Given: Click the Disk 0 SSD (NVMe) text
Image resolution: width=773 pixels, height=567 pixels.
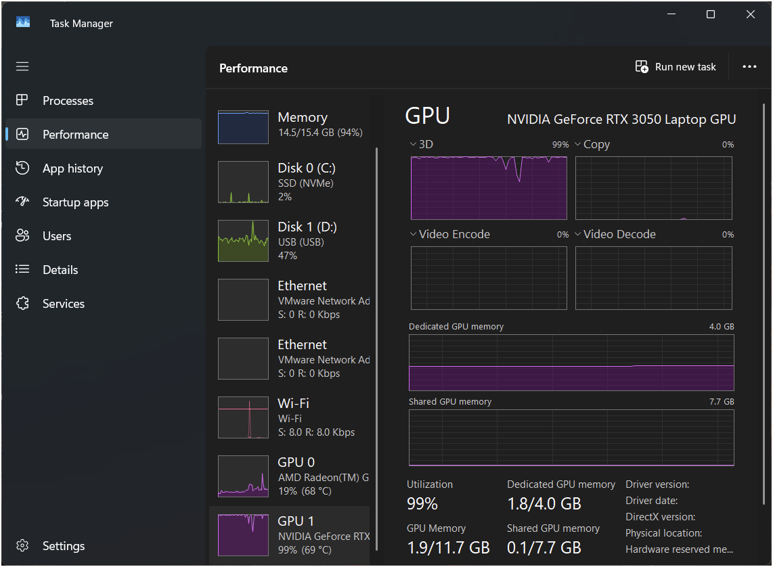Looking at the screenshot, I should point(306,183).
